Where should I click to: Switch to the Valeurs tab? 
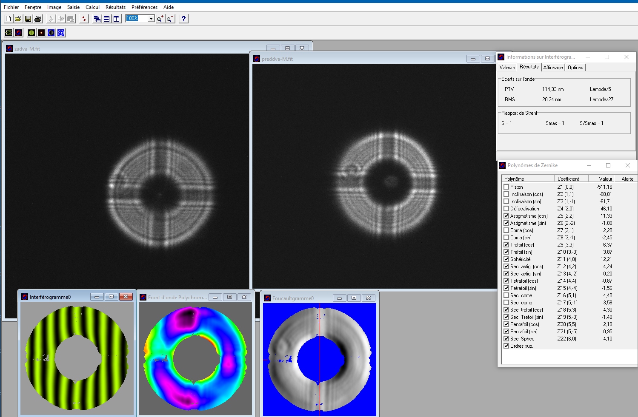pos(507,68)
